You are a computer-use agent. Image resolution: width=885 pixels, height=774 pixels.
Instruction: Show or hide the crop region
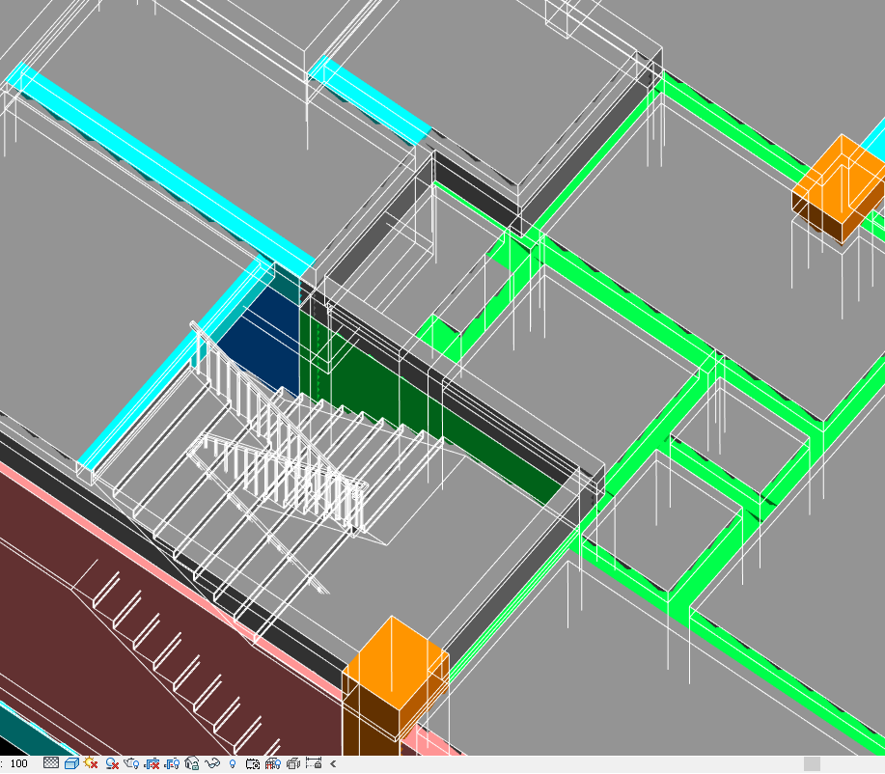tap(172, 763)
